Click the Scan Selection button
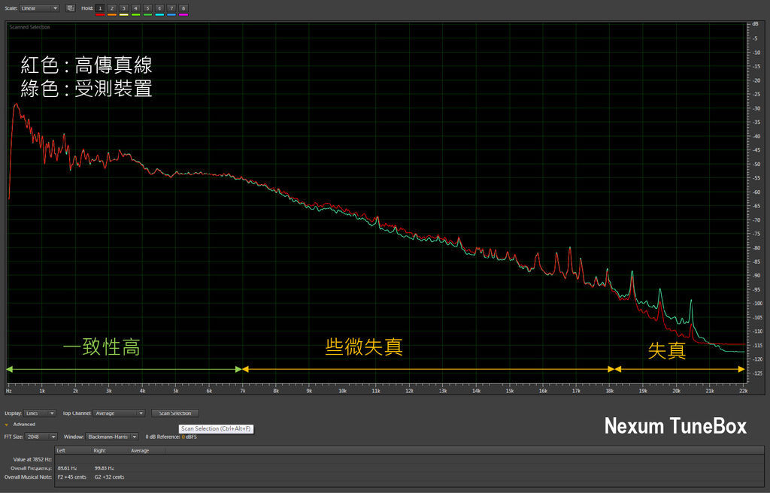Image resolution: width=770 pixels, height=493 pixels. [x=174, y=413]
